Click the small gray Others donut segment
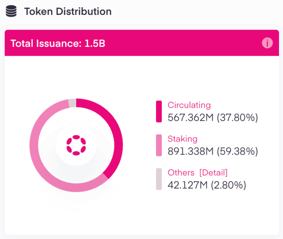Screen dimensions: 283x239 coord(72,103)
